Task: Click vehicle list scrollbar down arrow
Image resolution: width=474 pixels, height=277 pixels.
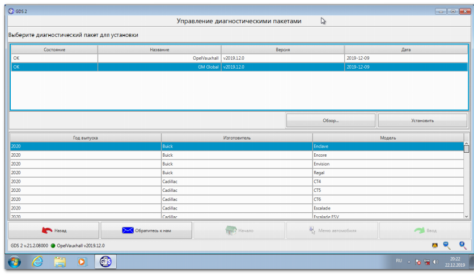Action: 467,216
